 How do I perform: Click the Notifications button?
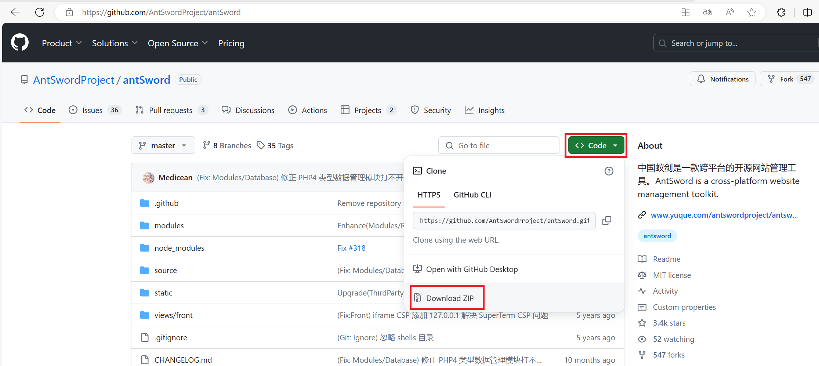(722, 79)
